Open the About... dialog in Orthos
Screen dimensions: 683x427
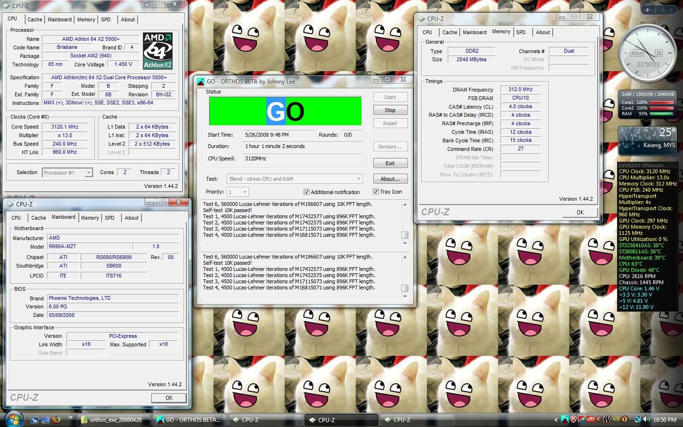pos(390,179)
